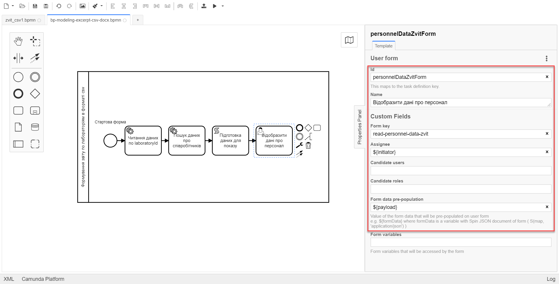Distribute selected elements vertically
559x284 pixels.
(x=191, y=6)
